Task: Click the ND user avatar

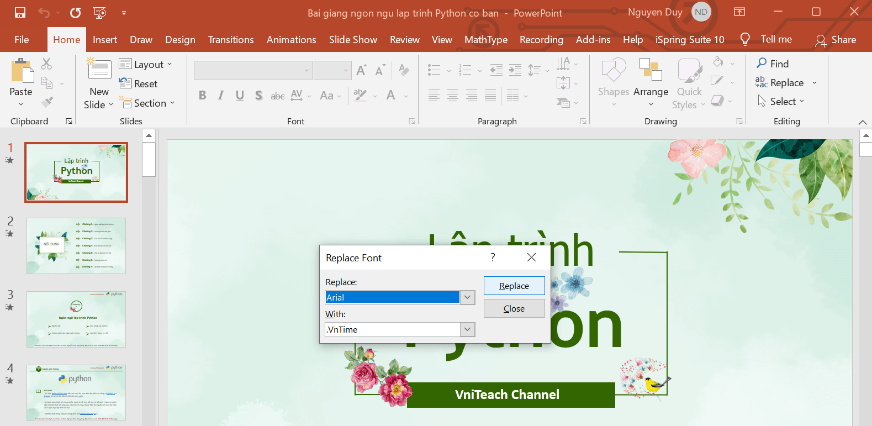Action: coord(701,12)
